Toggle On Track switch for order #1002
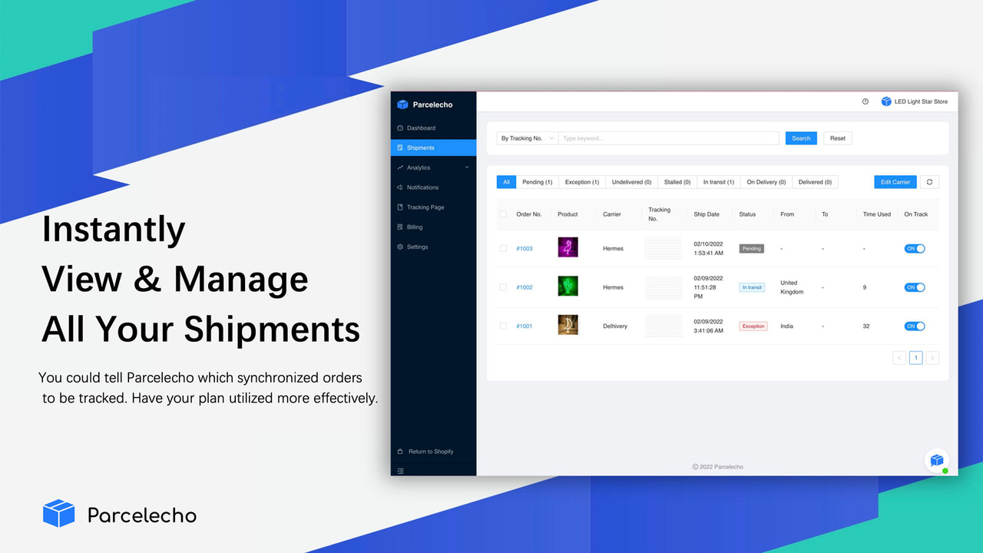 tap(915, 287)
